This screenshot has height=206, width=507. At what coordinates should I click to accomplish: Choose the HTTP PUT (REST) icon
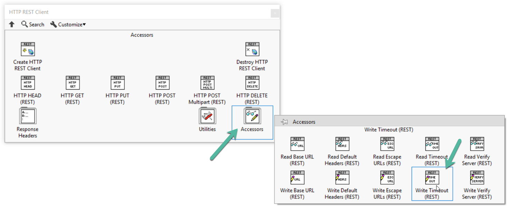(117, 83)
